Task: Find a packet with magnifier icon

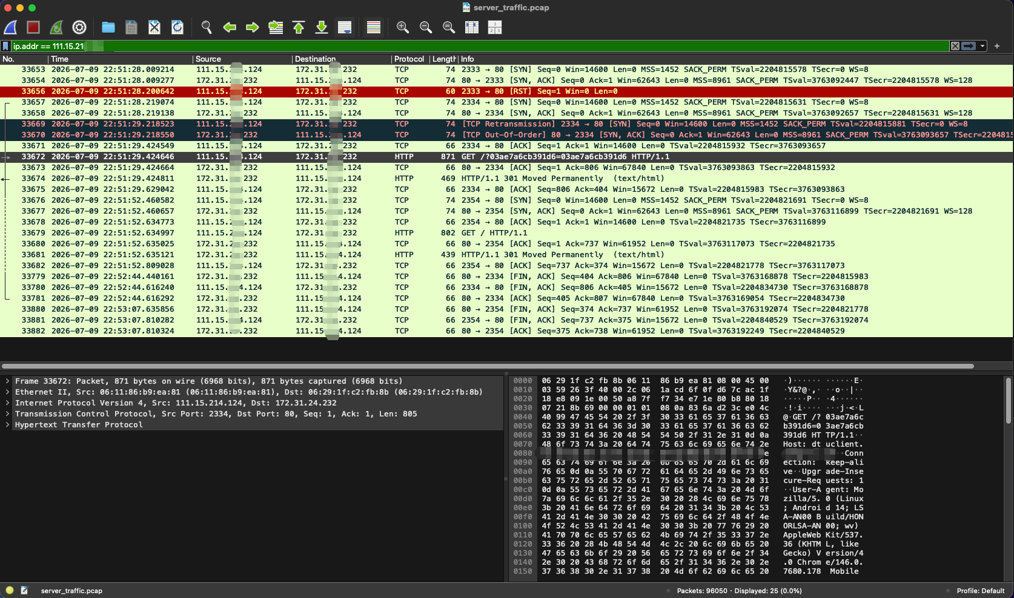Action: 207,27
